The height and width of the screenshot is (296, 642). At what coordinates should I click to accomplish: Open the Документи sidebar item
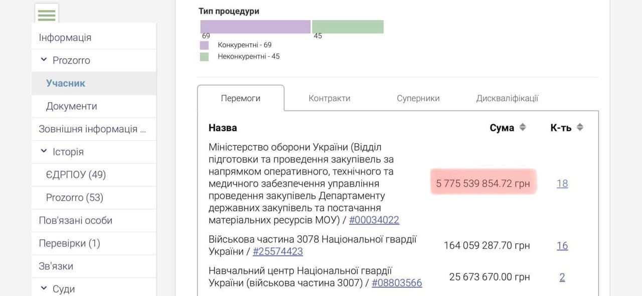point(71,106)
